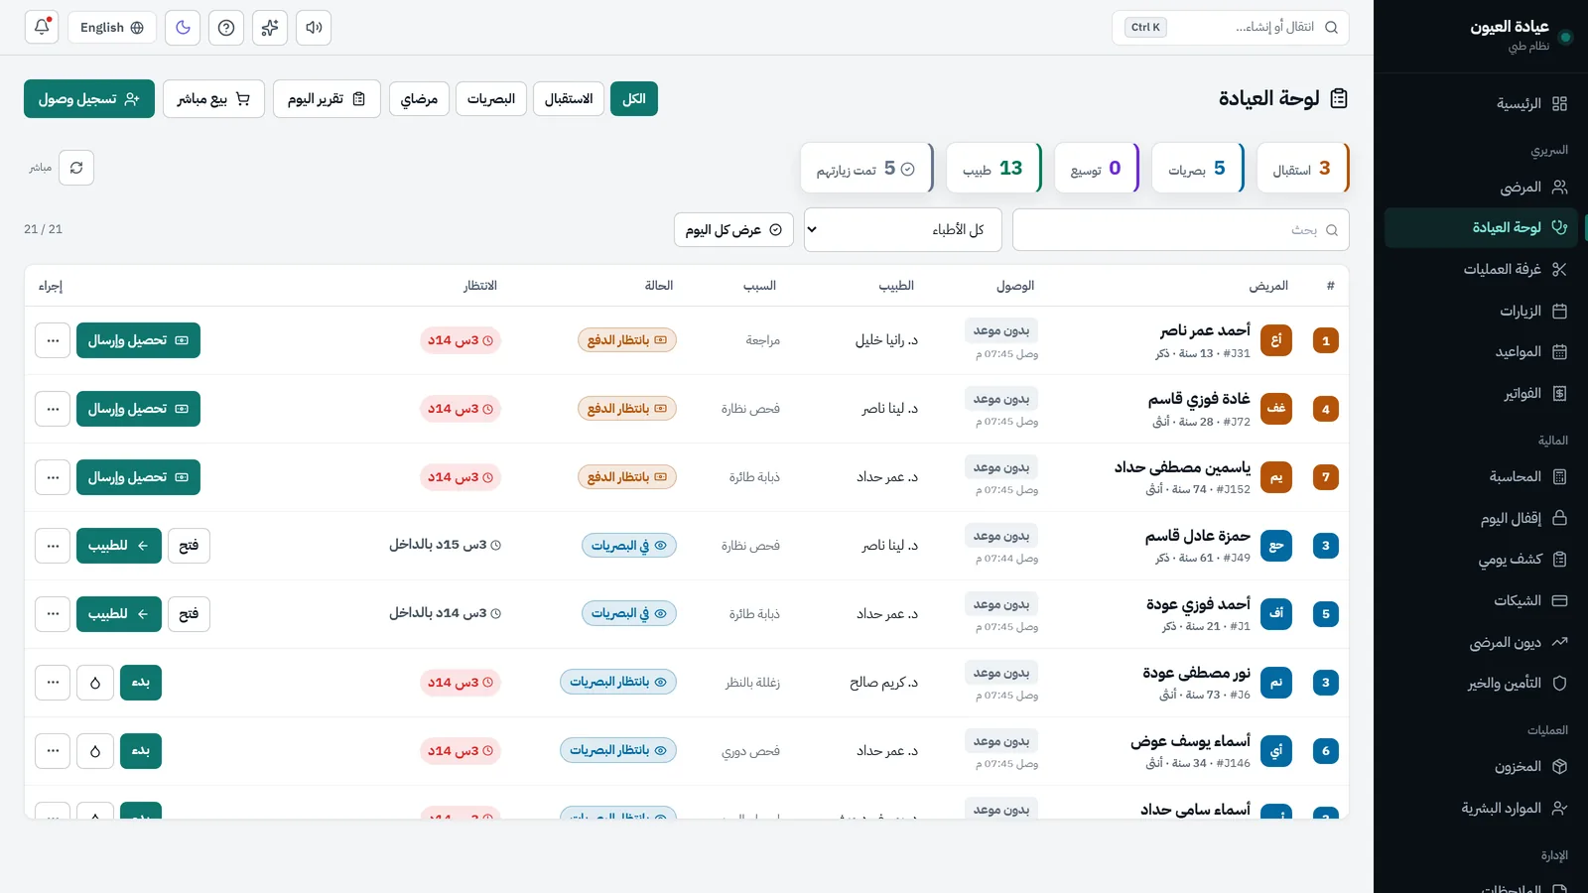Open more options for نور مصطفى عودة
This screenshot has width=1588, height=893.
coord(53,683)
